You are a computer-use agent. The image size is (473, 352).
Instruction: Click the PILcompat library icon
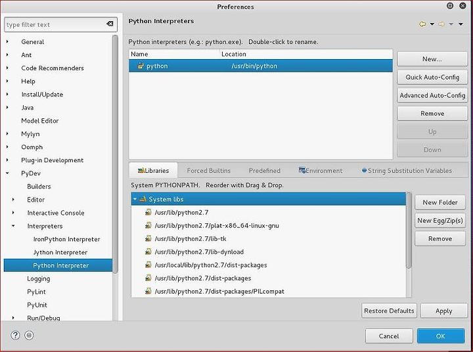148,291
